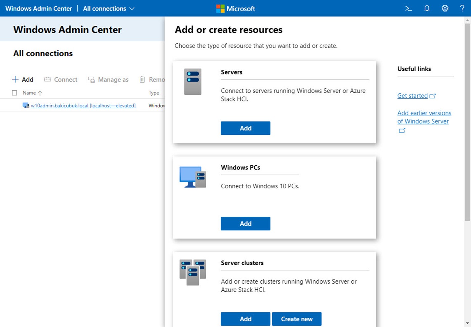This screenshot has height=327, width=471.
Task: Click 'Connect to Windows 10 PCs.' text
Action: coord(260,186)
